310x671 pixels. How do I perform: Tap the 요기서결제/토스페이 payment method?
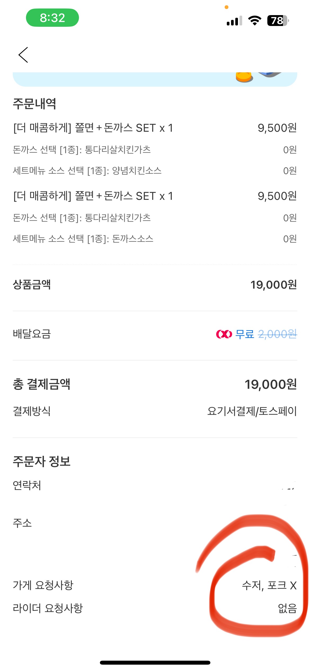pyautogui.click(x=252, y=411)
